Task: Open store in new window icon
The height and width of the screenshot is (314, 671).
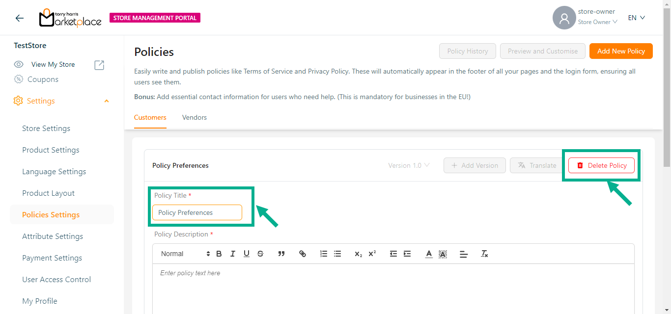Action: click(99, 65)
